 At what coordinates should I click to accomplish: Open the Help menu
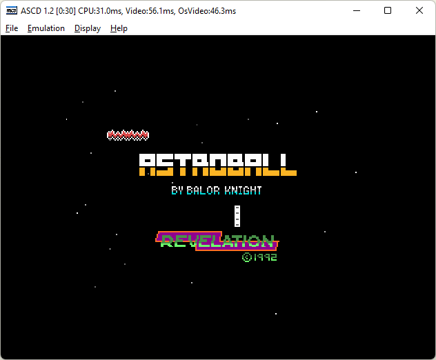119,28
